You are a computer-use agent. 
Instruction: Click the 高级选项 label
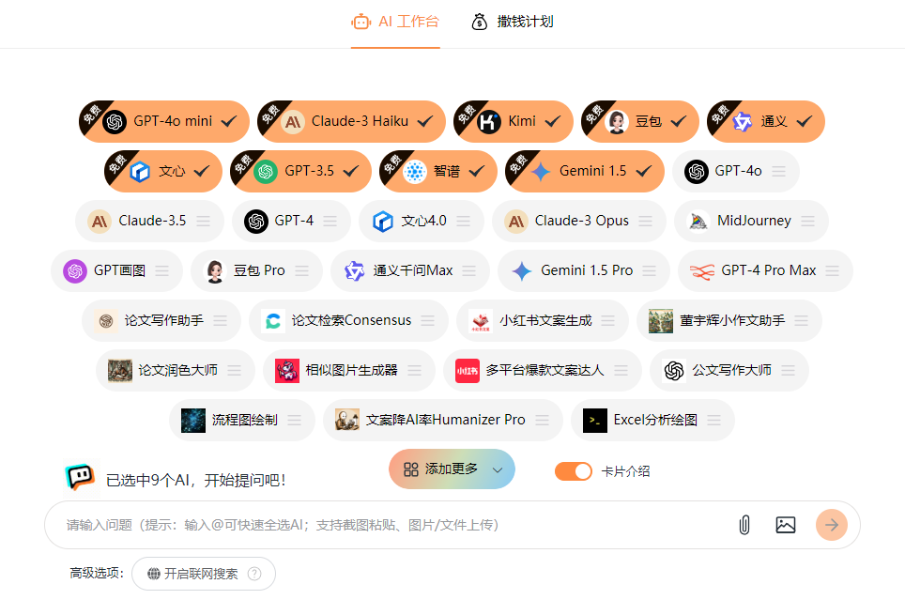[x=97, y=574]
